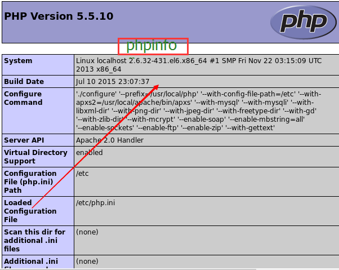Screen dimensions: 339x270
Task: Select the Jul 10 2015 23:07:37 value
Action: (x=113, y=82)
